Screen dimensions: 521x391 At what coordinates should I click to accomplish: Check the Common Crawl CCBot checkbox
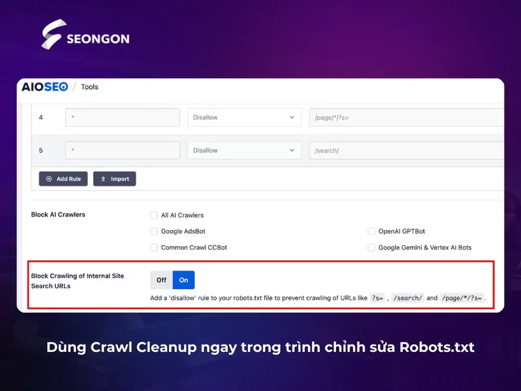[x=154, y=247]
